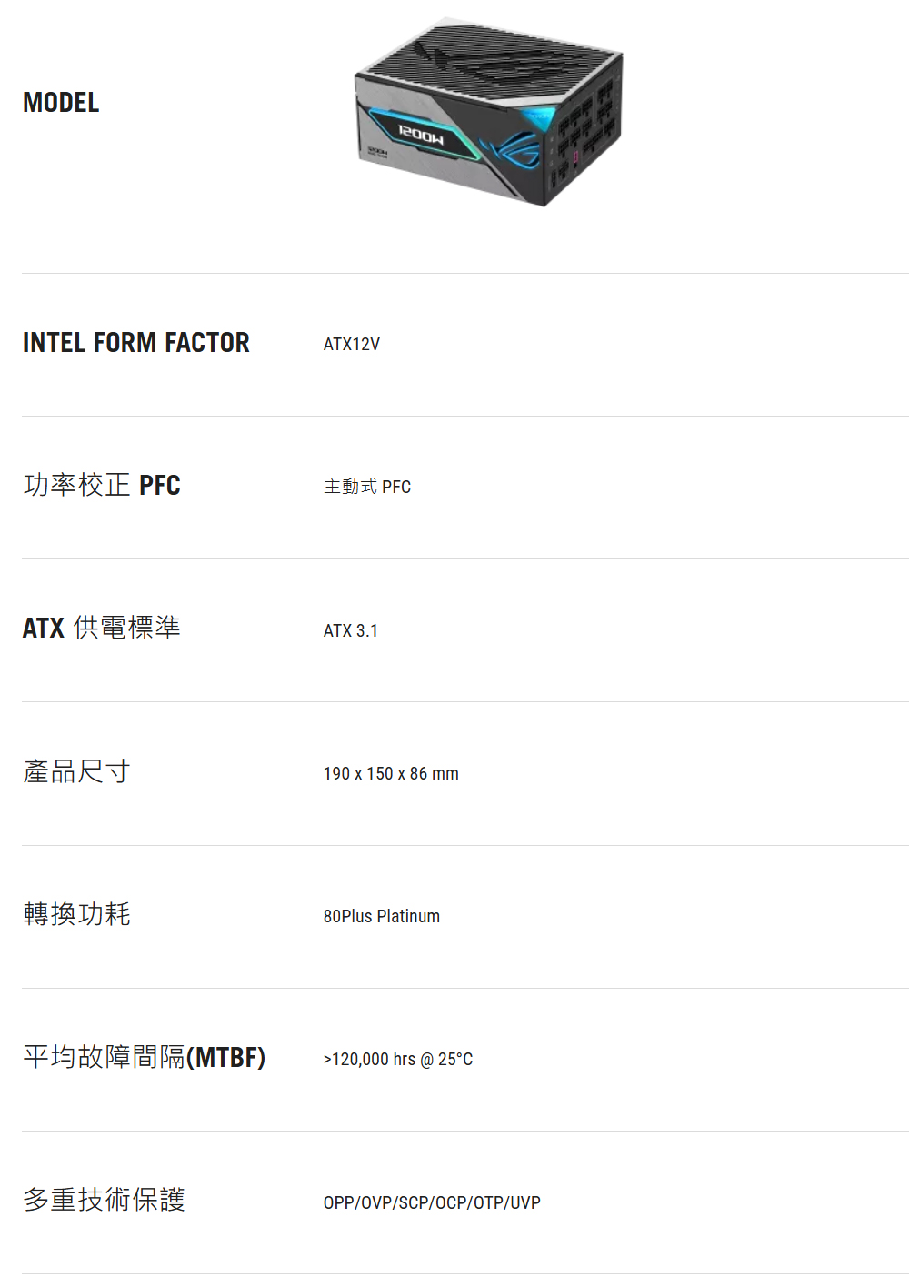Screen dimensions: 909x1288
Task: Click the ROG power supply product image
Action: 488,113
